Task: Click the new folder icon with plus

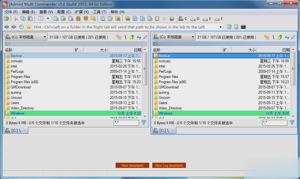Action: tap(93, 18)
